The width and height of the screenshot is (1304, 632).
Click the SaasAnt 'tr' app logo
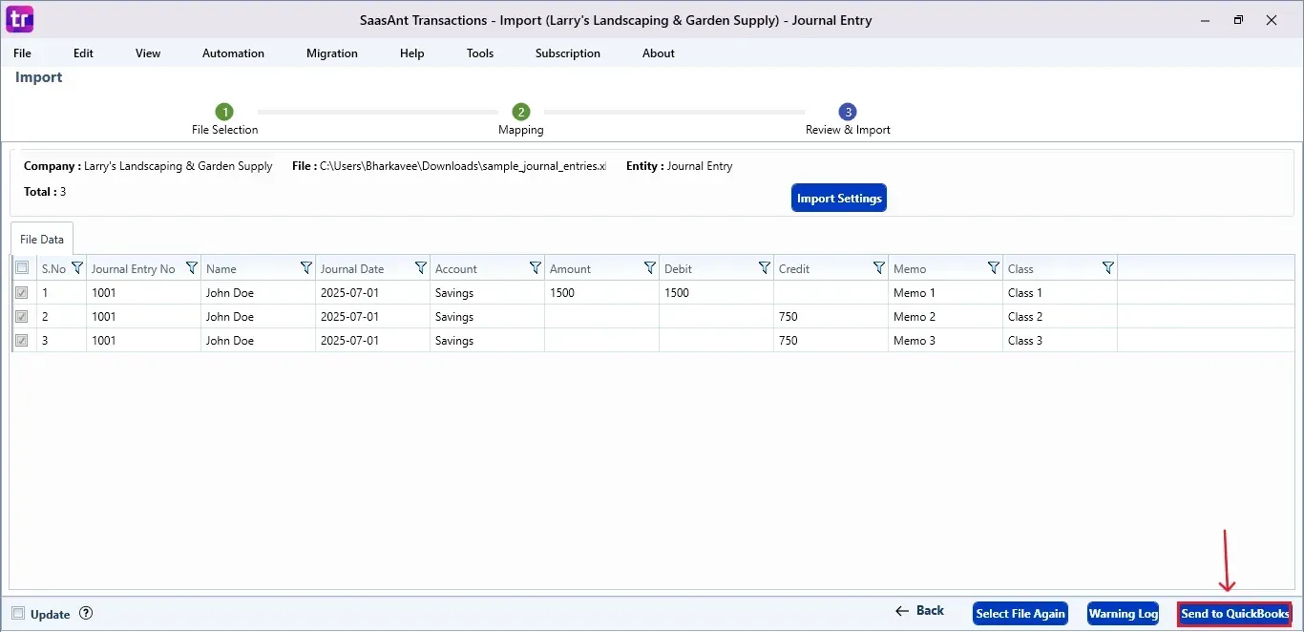[x=20, y=18]
